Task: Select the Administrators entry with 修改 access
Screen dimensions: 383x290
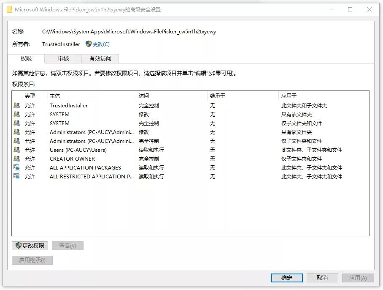Action: tap(190, 132)
